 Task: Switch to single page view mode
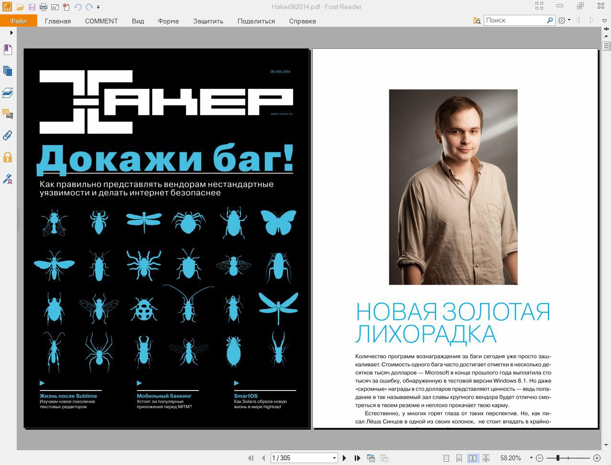[x=446, y=458]
